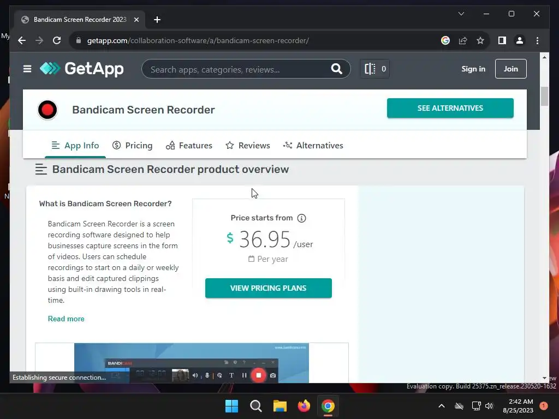Go back to previous page in Chrome

pos(22,40)
